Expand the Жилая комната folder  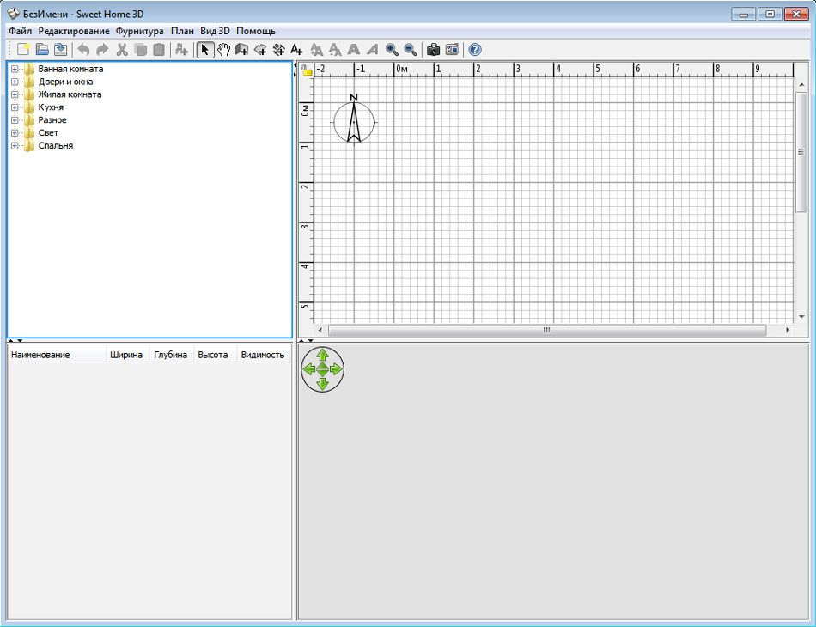[x=15, y=94]
